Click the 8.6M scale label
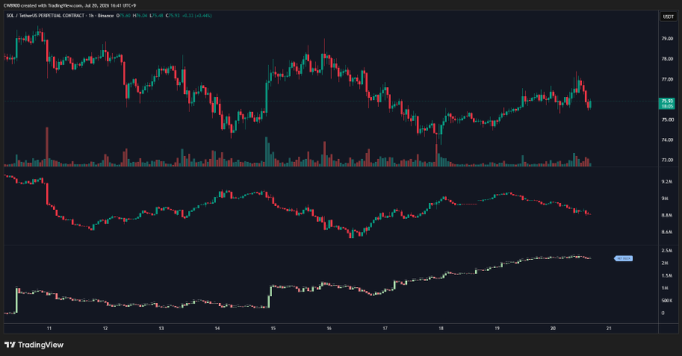Viewport: 682px width, 356px height. 667,232
